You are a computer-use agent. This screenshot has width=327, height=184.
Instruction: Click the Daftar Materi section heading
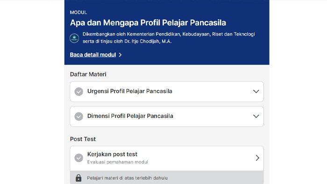88,74
